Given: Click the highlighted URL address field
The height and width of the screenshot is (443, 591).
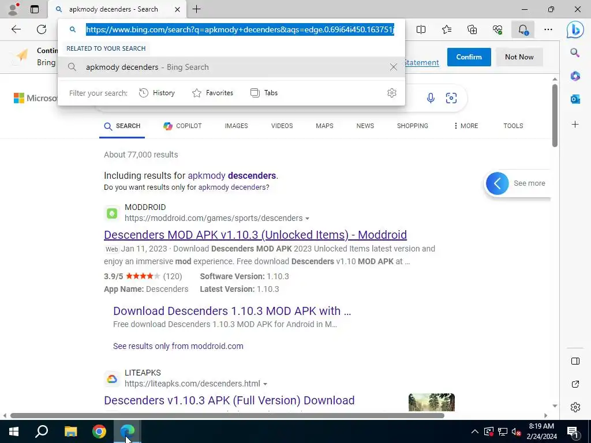Looking at the screenshot, I should pyautogui.click(x=240, y=29).
